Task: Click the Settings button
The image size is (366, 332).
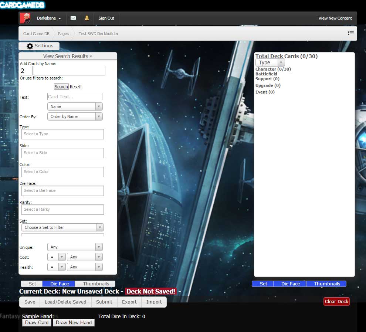Action: [x=39, y=46]
